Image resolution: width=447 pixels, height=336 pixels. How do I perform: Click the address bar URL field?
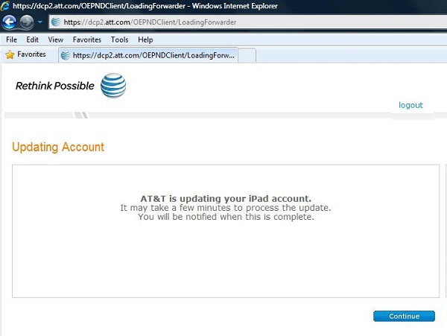(x=248, y=22)
